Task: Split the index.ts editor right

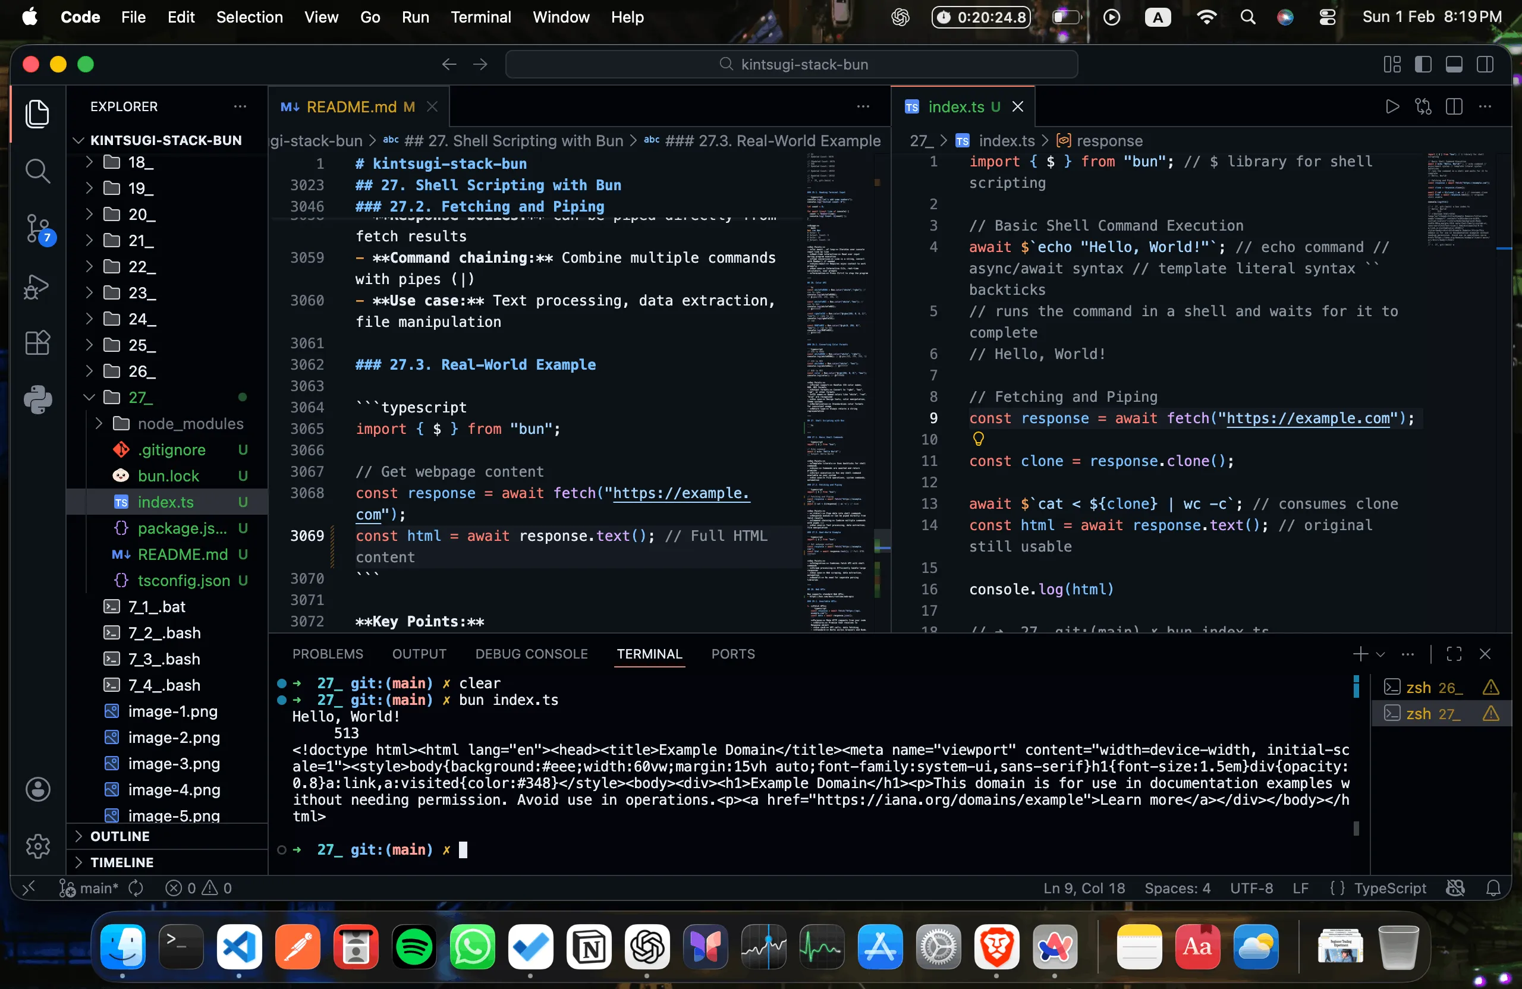Action: pyautogui.click(x=1454, y=107)
